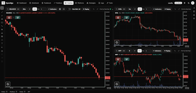Click SELL button on BHEL chart
196x93 pixels.
(x=118, y=18)
